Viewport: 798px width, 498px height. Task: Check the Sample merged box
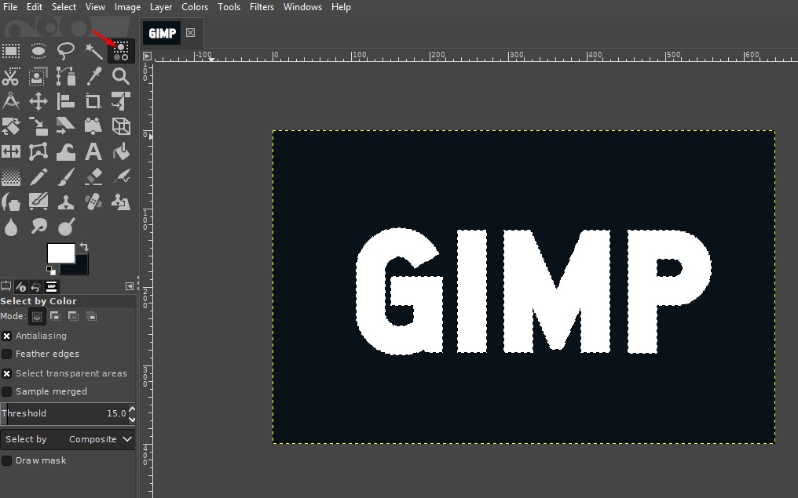(x=7, y=392)
